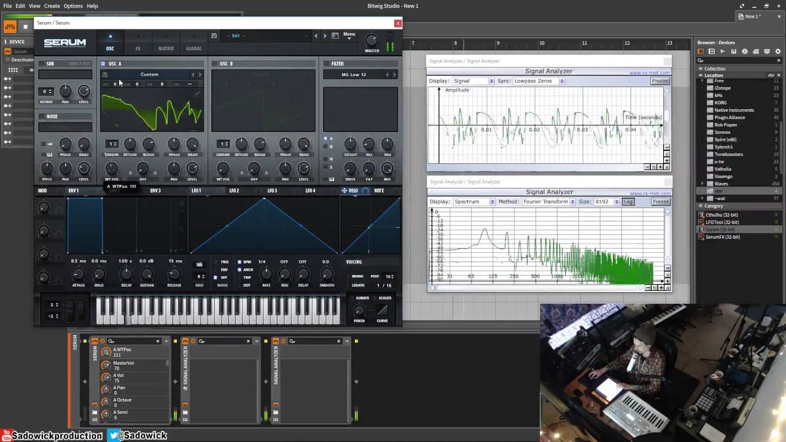This screenshot has height=442, width=786.
Task: Open the Sync Lowpass Zeros dropdown
Action: click(539, 81)
